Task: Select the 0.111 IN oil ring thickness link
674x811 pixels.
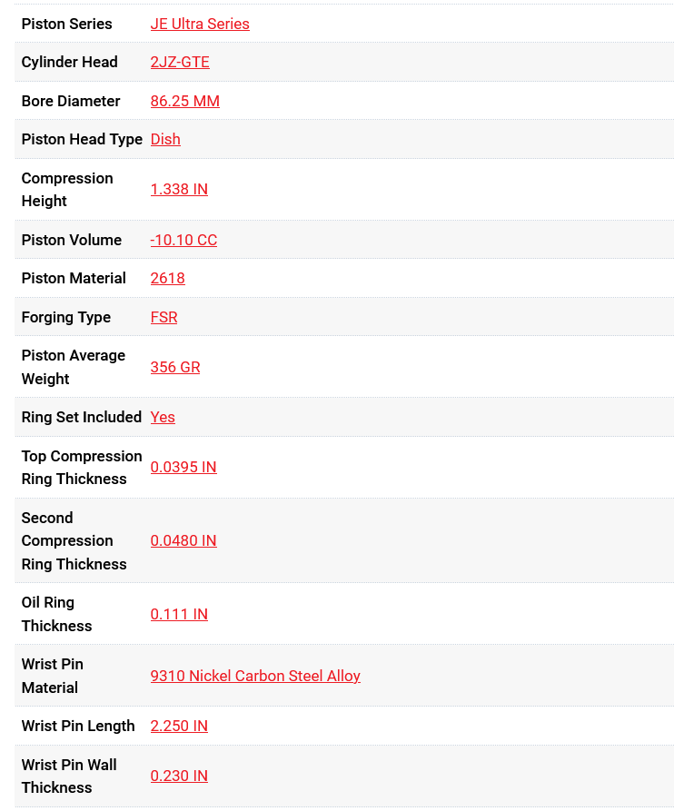Action: [179, 614]
